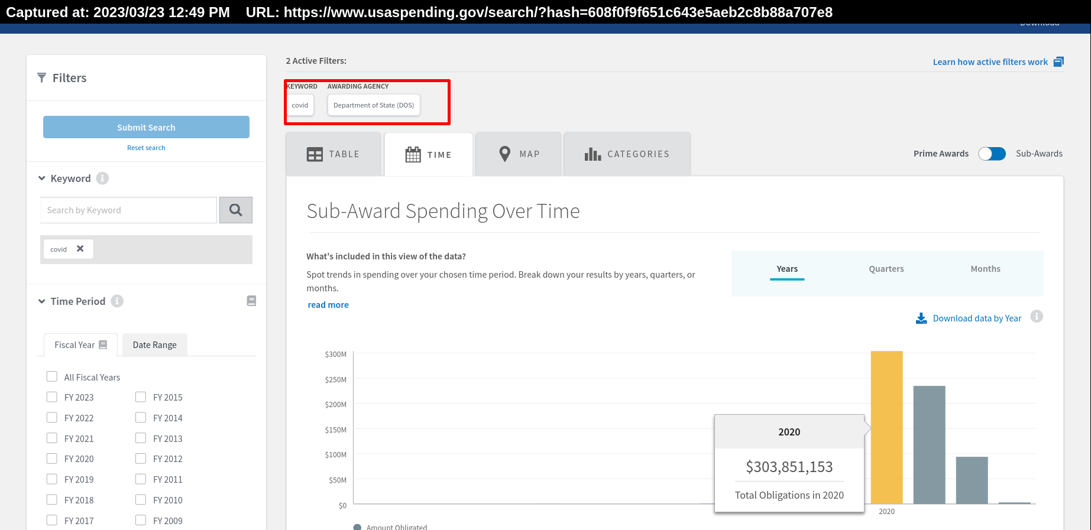Switch to the Table tab
Image resolution: width=1091 pixels, height=530 pixels.
click(x=334, y=154)
